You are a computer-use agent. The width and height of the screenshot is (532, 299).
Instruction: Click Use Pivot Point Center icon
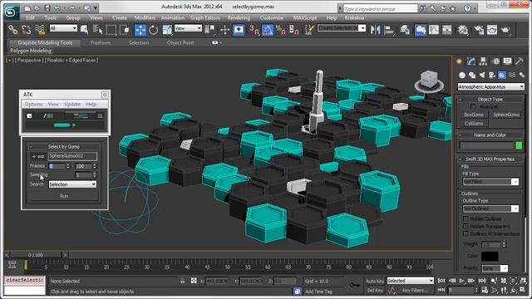pyautogui.click(x=209, y=30)
